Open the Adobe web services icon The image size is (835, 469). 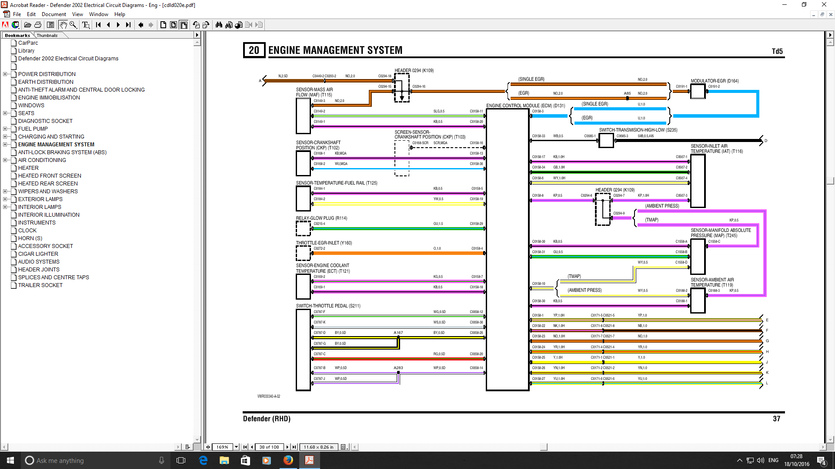[16, 25]
